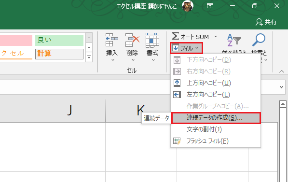Expand the cell styles gallery More arrow
Screen dimensions: 288x182
(x=89, y=57)
